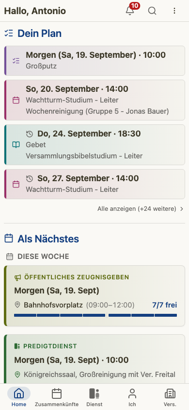The height and width of the screenshot is (410, 189).
Task: Click megaphone icon for Öffentliches Zeugnisgeben
Action: [17, 277]
